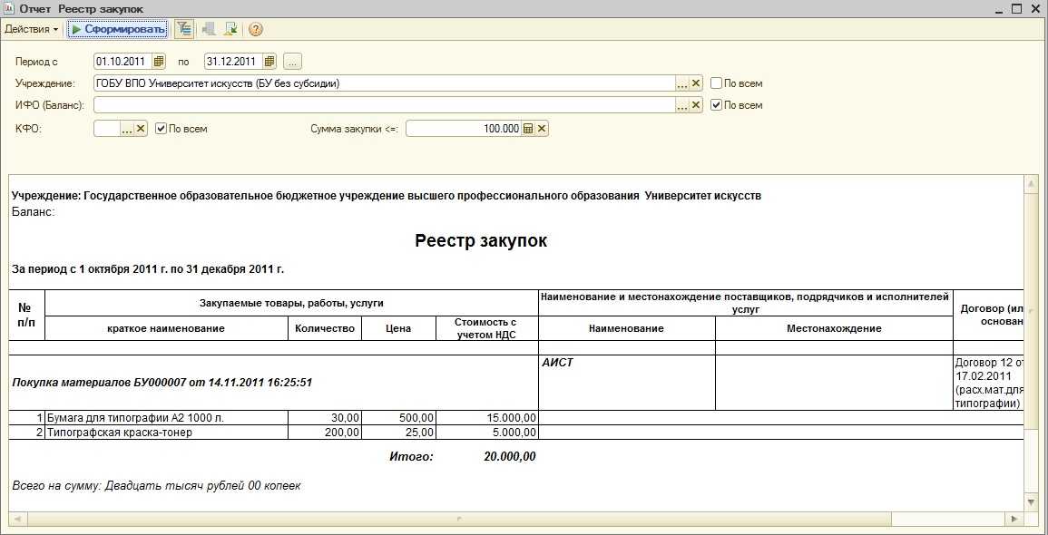Click the end date field 31.12.2011
This screenshot has height=535, width=1048.
tap(233, 62)
